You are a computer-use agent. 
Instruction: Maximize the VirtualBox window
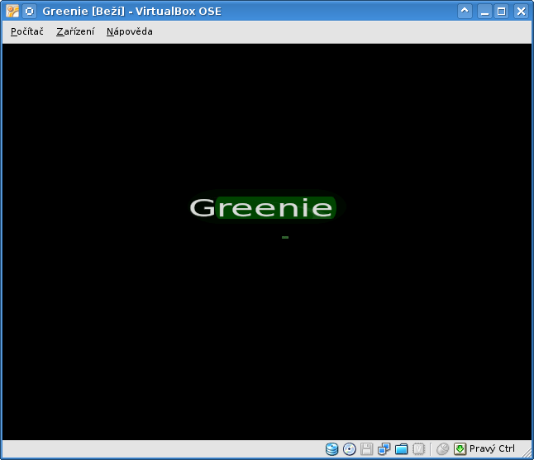coord(501,12)
